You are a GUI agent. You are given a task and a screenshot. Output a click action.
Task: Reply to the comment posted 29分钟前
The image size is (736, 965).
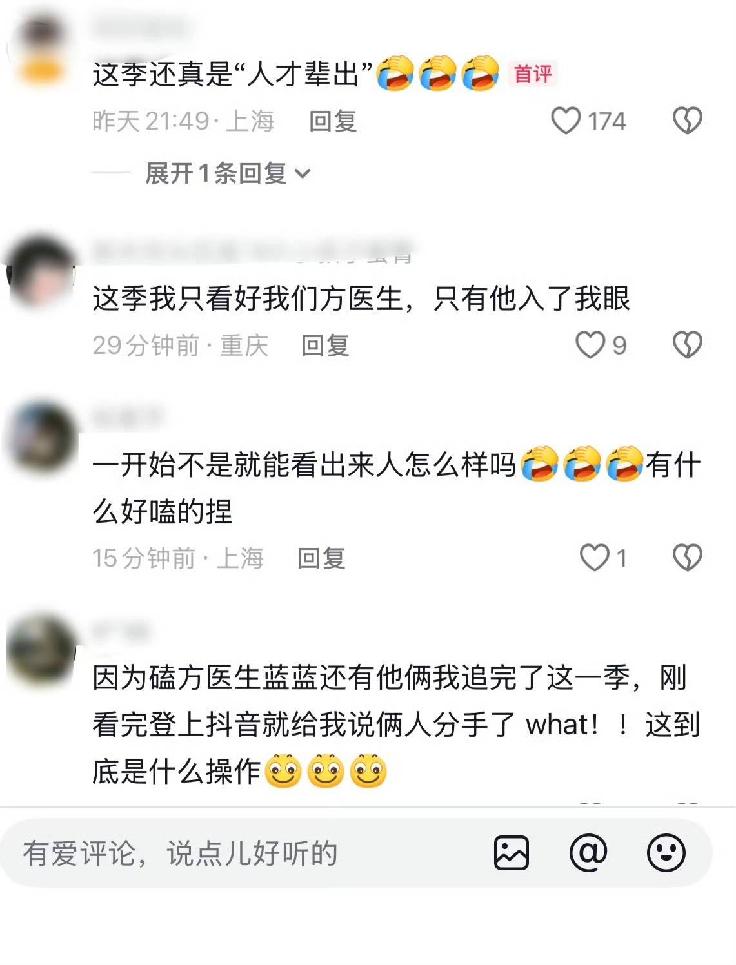(x=325, y=346)
